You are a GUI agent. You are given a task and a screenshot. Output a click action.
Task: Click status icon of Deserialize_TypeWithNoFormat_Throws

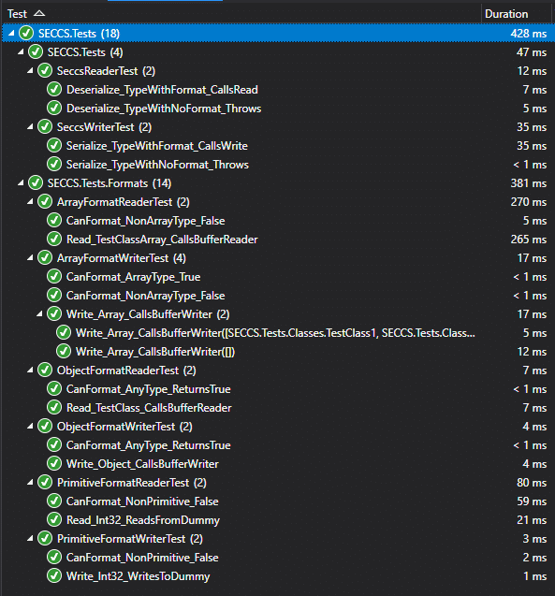point(54,108)
